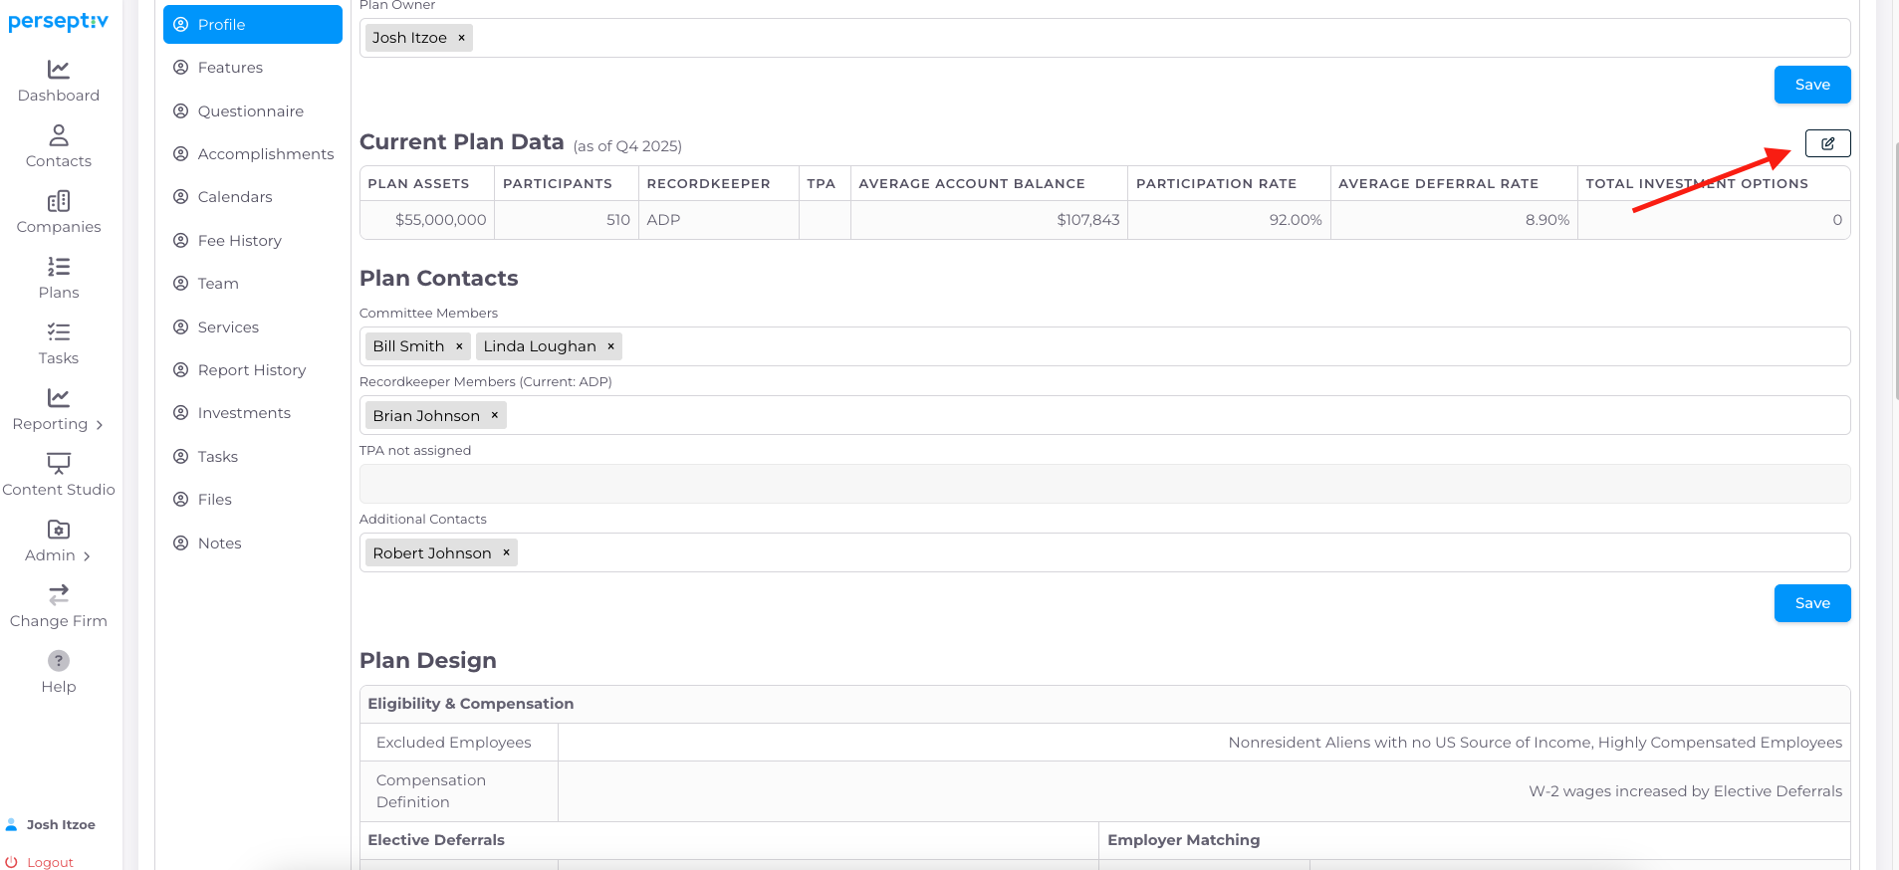Open Content Studio presentation icon
1899x870 pixels.
[x=59, y=463]
